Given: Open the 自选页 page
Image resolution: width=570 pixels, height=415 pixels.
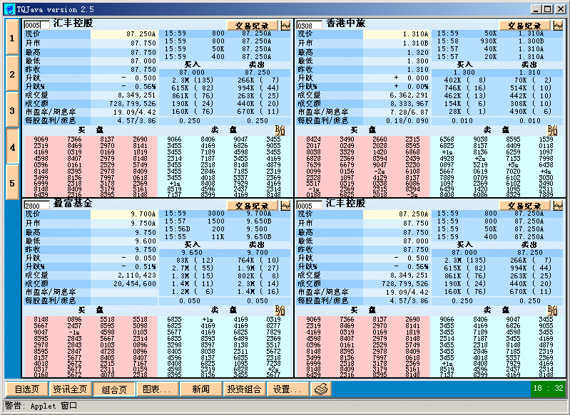Looking at the screenshot, I should coord(27,389).
